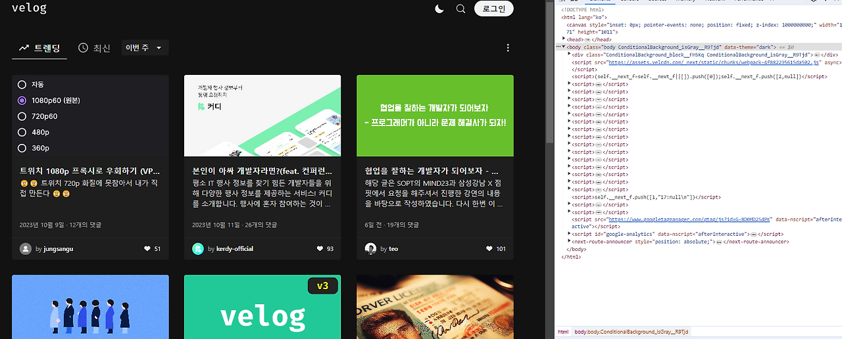Select the closing </body> tag line
Screen dimensions: 842x339
(x=576, y=249)
